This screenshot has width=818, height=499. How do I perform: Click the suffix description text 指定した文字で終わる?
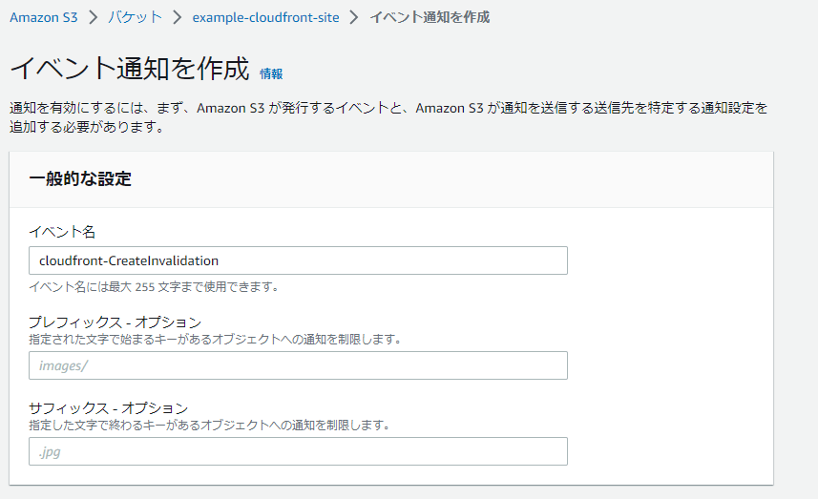(209, 426)
